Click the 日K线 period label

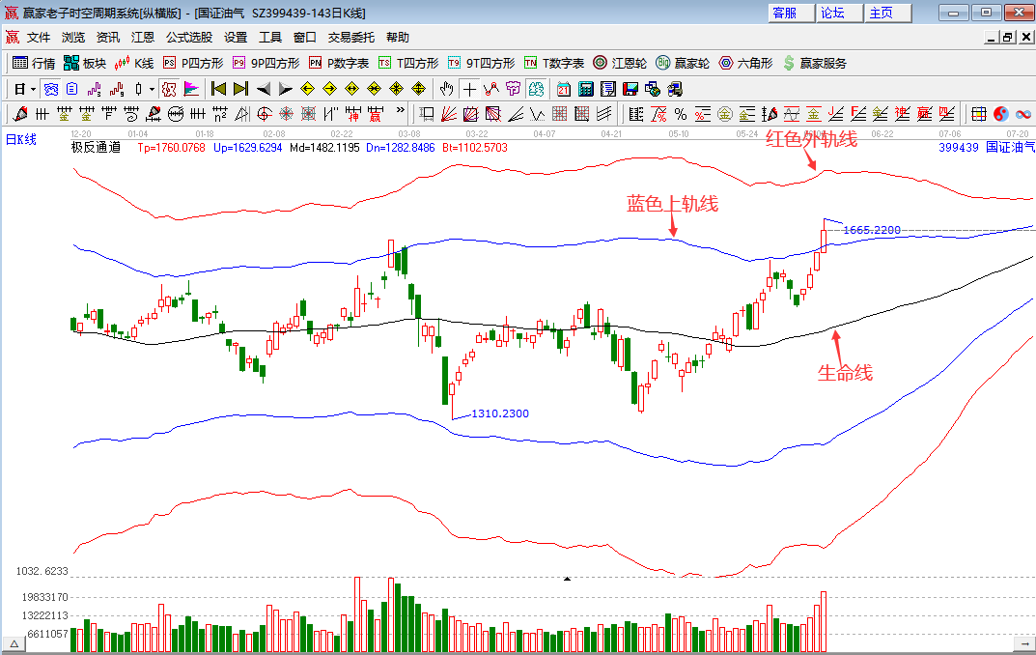pos(21,139)
